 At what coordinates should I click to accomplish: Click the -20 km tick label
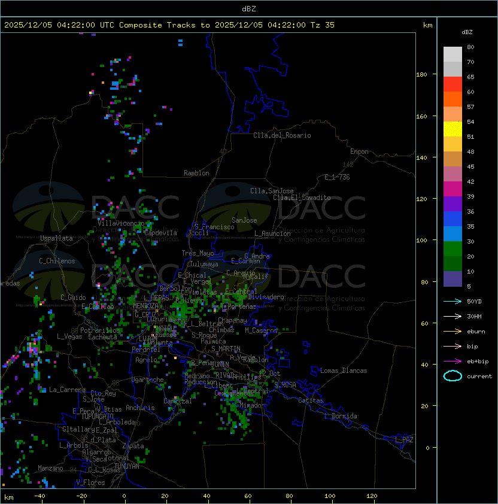[81, 496]
